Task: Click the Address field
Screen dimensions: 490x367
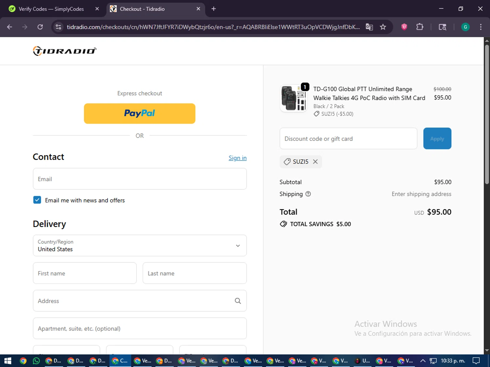Action: tap(140, 301)
